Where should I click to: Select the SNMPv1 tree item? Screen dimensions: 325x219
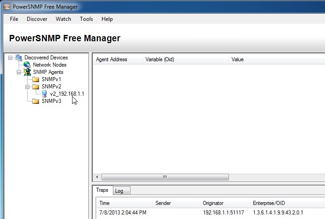click(x=51, y=79)
